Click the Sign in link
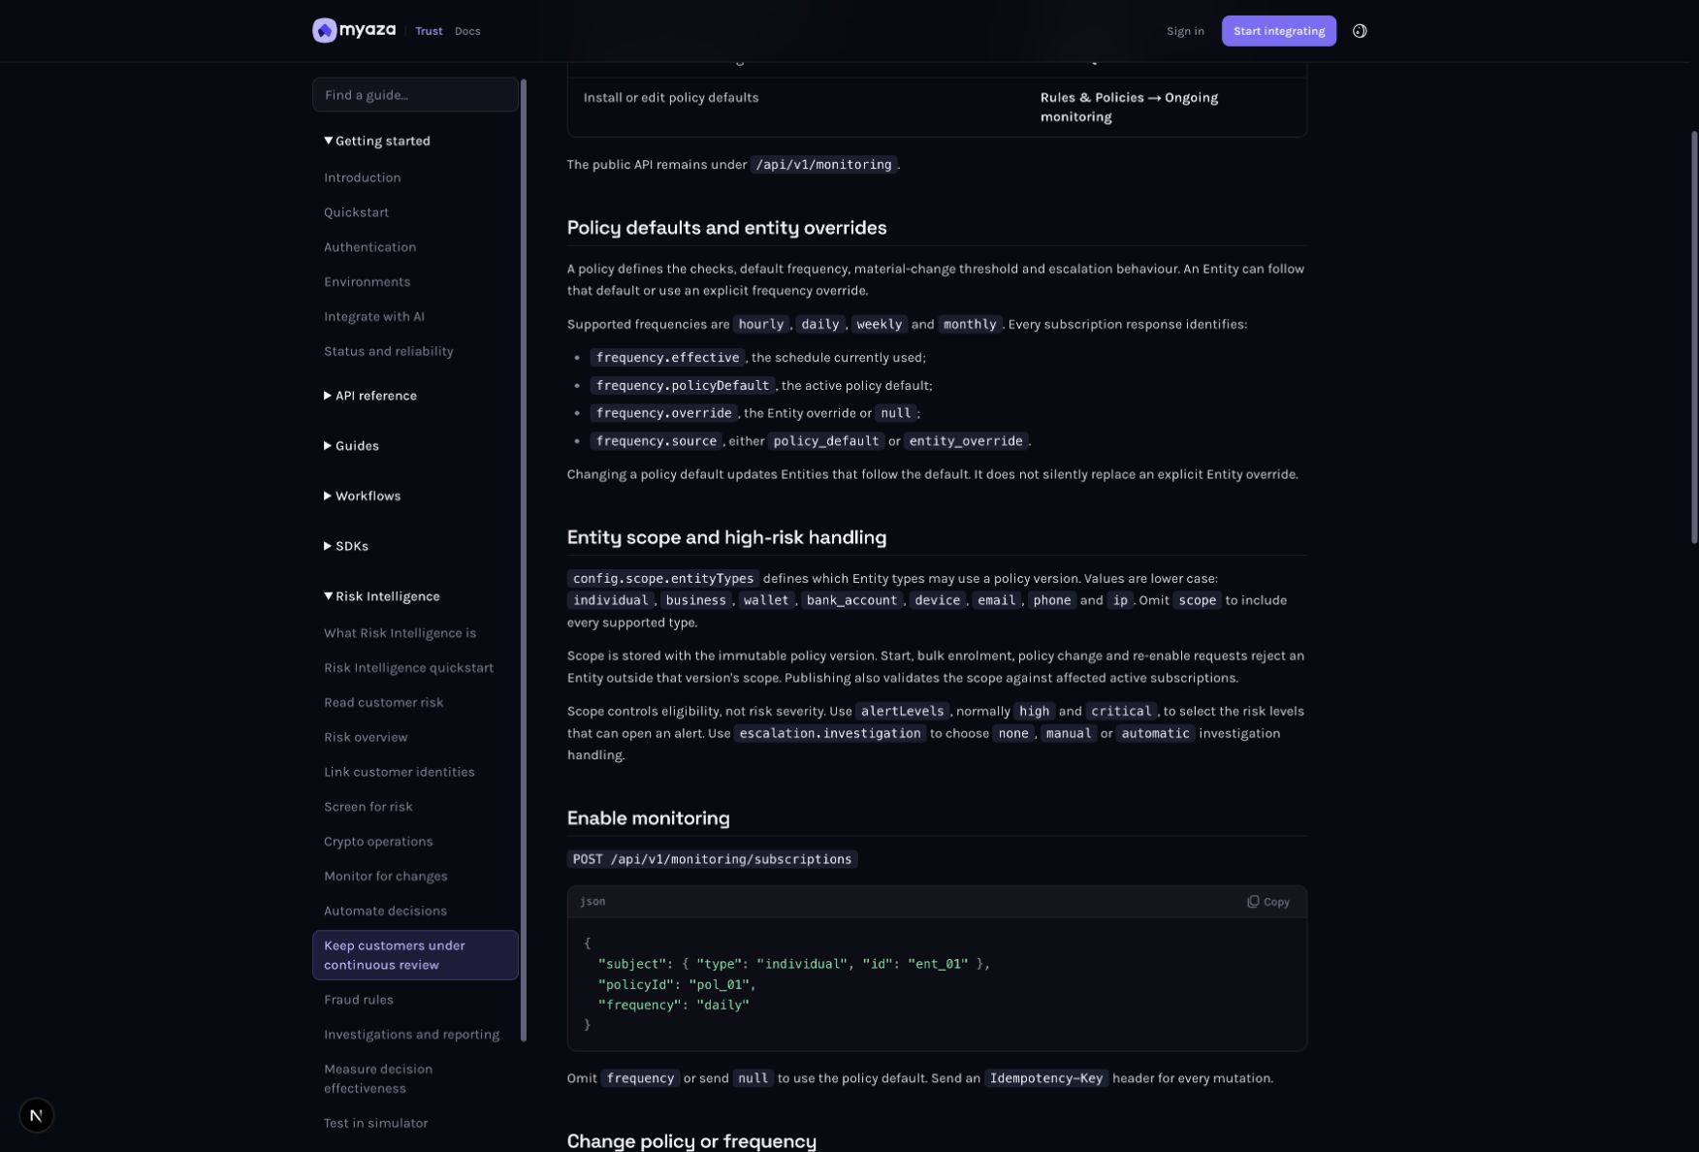The height and width of the screenshot is (1152, 1699). click(1185, 31)
